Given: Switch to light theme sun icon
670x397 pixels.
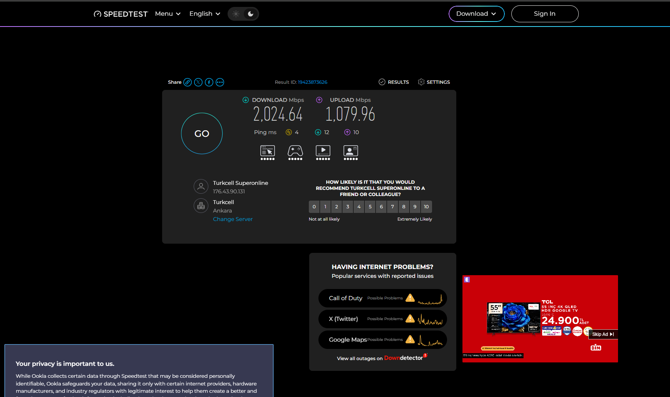Looking at the screenshot, I should pos(236,14).
